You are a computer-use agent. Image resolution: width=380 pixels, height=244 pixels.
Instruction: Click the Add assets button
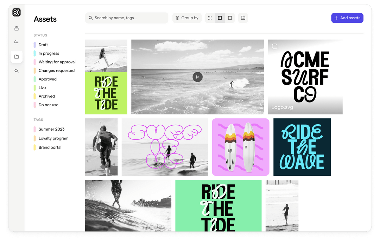coord(347,18)
